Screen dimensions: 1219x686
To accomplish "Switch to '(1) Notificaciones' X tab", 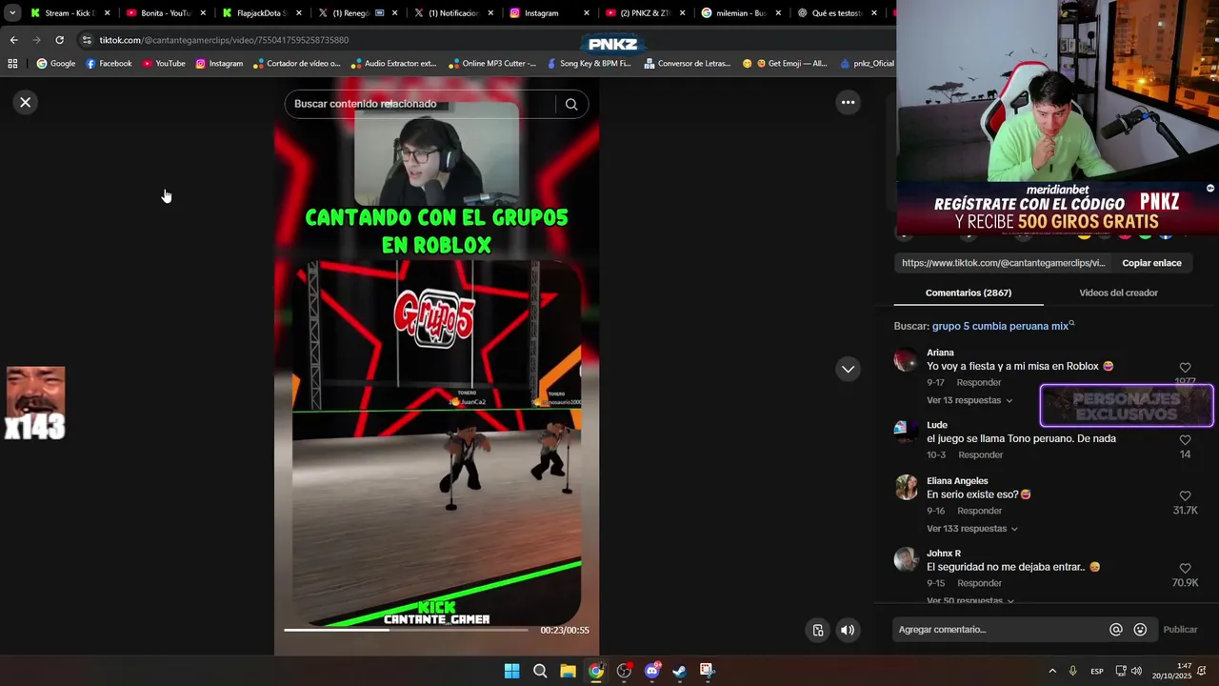I will [x=450, y=13].
